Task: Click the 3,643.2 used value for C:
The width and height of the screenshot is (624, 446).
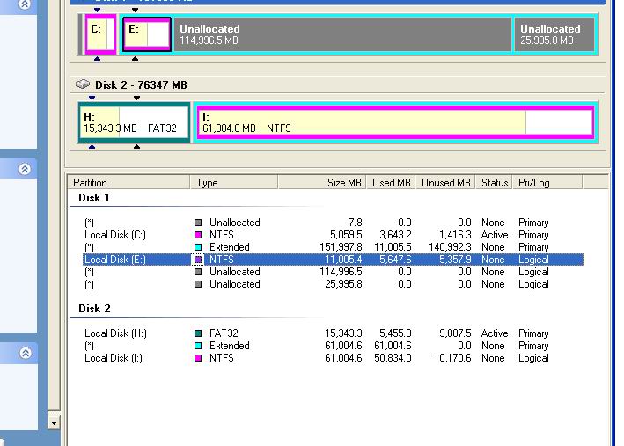Action: (x=395, y=235)
